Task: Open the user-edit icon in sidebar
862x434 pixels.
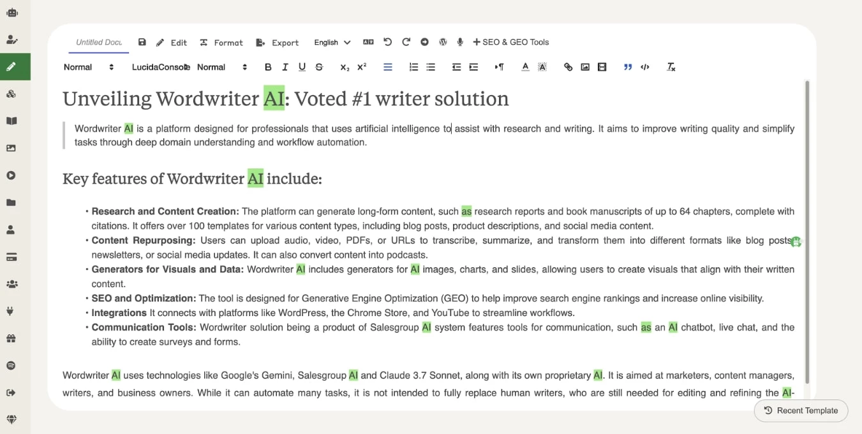Action: click(x=11, y=40)
